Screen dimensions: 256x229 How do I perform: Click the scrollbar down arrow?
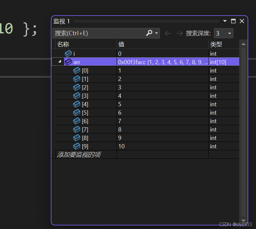243,221
